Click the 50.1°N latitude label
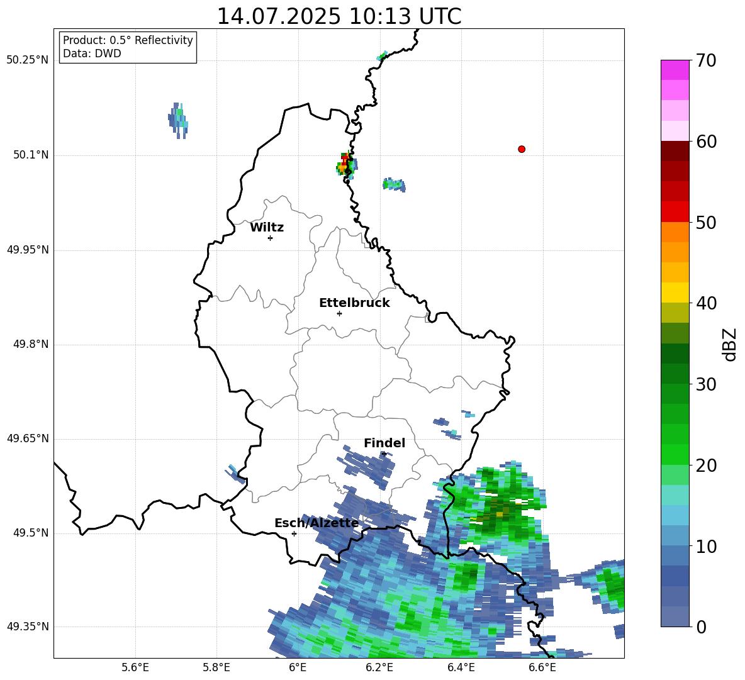The width and height of the screenshot is (745, 680). [31, 155]
